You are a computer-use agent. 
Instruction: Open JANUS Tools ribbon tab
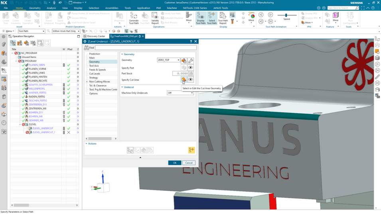[221, 8]
